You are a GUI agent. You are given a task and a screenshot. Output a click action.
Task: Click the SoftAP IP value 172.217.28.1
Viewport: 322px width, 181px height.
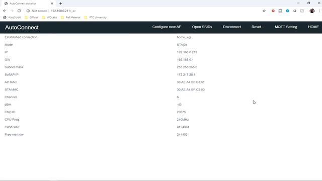(186, 75)
